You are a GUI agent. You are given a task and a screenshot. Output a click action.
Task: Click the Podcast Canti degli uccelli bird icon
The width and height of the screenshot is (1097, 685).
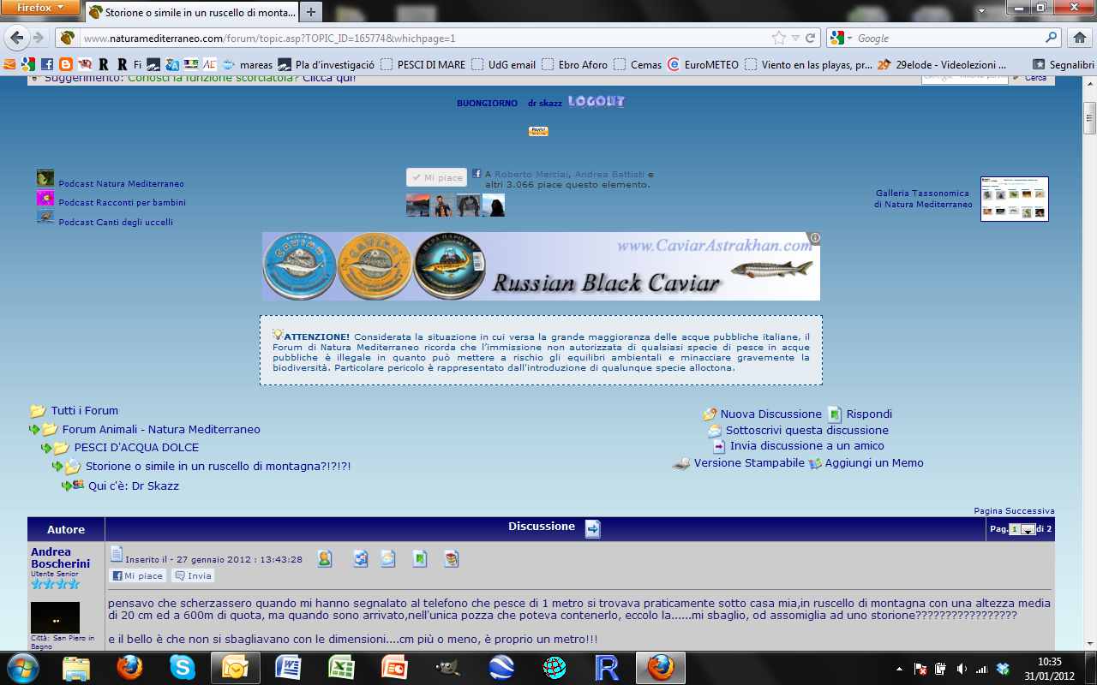(x=45, y=217)
